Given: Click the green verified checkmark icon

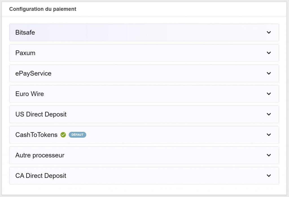Looking at the screenshot, I should (x=63, y=135).
